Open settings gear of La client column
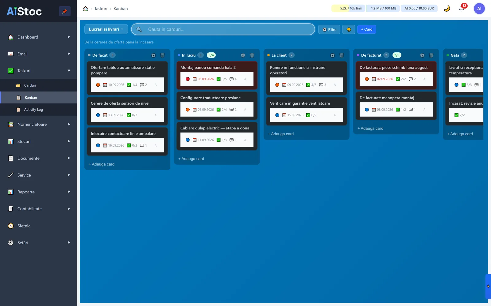The width and height of the screenshot is (491, 306). tap(332, 55)
